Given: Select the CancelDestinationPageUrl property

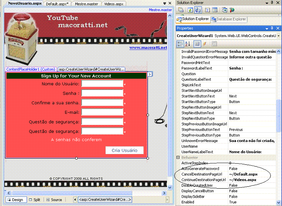Looking at the screenshot, I should coord(202,174).
